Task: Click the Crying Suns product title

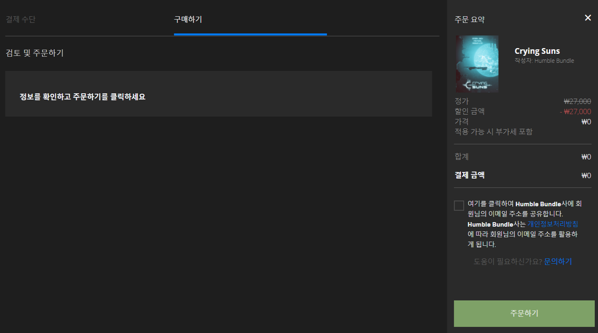Action: point(537,51)
